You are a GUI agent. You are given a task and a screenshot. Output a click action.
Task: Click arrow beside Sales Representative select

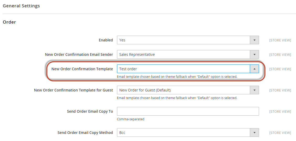point(254,55)
